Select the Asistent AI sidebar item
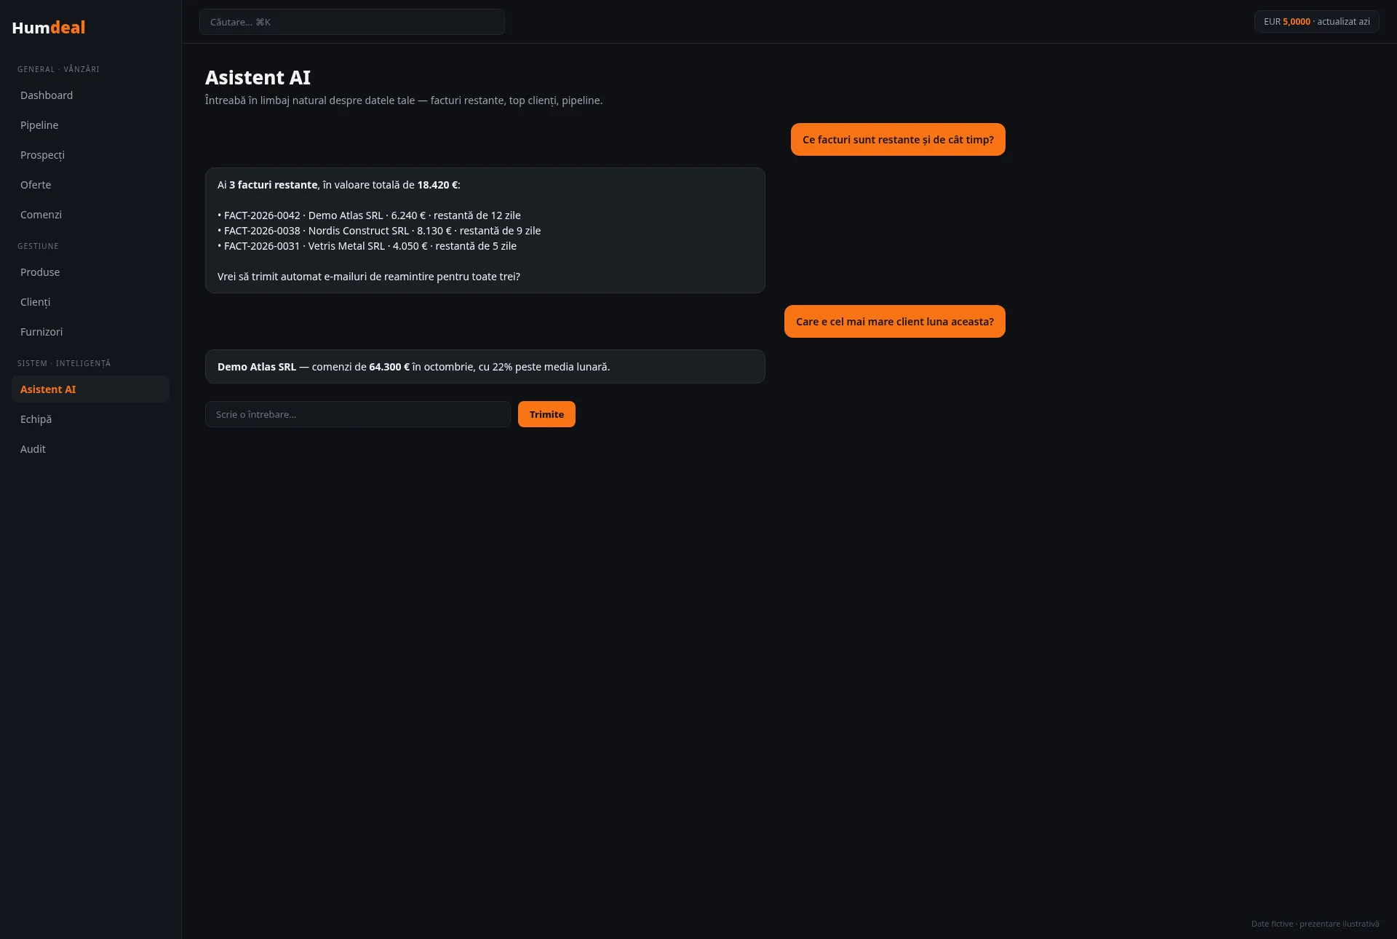The image size is (1397, 939). pyautogui.click(x=90, y=389)
